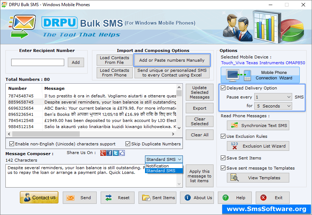Click the composer scroll down arrow
The image size is (312, 215).
179,184
